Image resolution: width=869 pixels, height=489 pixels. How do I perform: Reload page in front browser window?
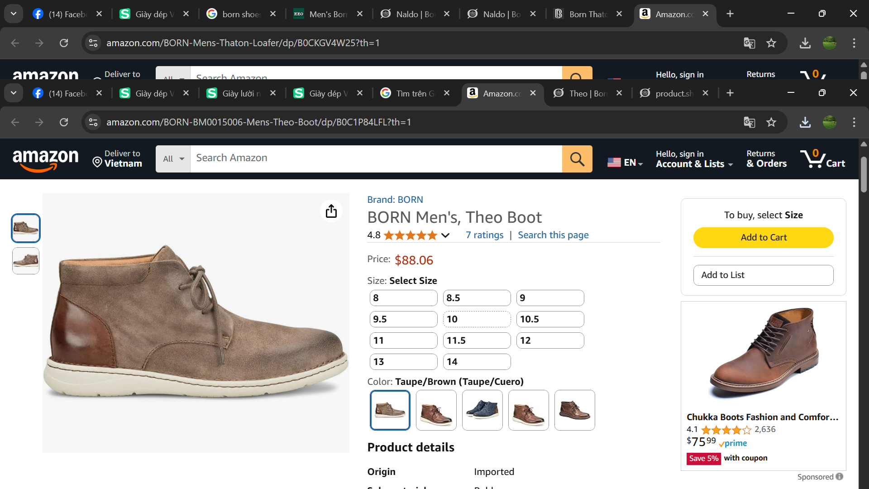(x=64, y=122)
